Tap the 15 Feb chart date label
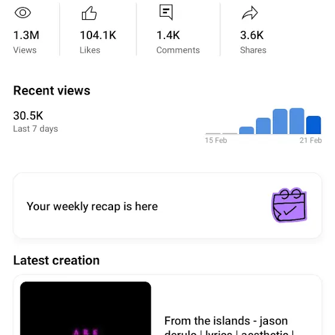The height and width of the screenshot is (335, 335). tap(216, 141)
